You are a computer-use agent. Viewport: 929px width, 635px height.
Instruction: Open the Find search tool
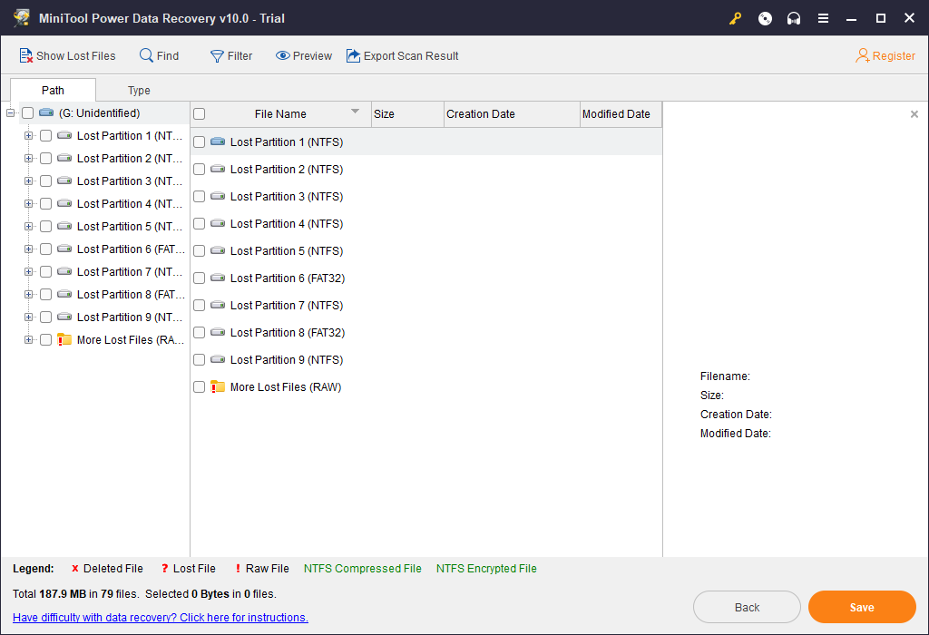coord(146,56)
